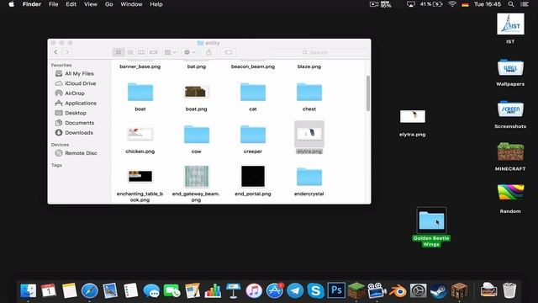The width and height of the screenshot is (538, 303).
Task: Open Spotlight search in menu bar
Action: pos(511,4)
